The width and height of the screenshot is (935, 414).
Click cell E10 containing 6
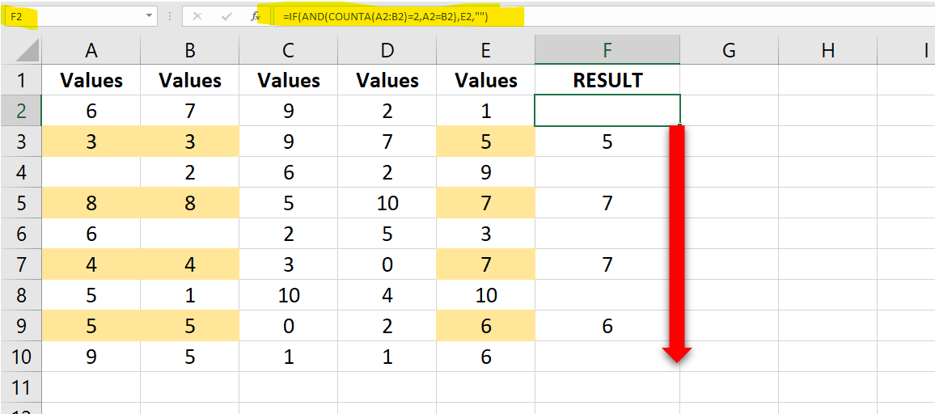tap(485, 357)
